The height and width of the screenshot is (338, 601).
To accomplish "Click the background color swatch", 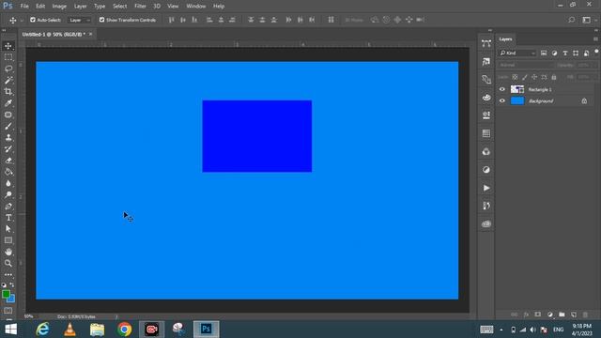I will point(12,299).
